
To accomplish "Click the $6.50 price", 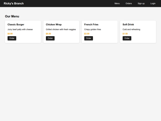I will 48,34.
